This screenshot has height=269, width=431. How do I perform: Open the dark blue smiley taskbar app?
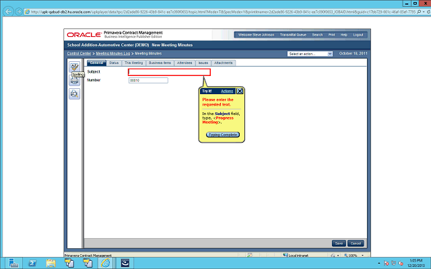coord(125,263)
